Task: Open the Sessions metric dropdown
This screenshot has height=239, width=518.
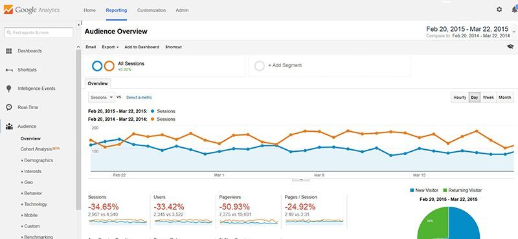Action: [102, 98]
